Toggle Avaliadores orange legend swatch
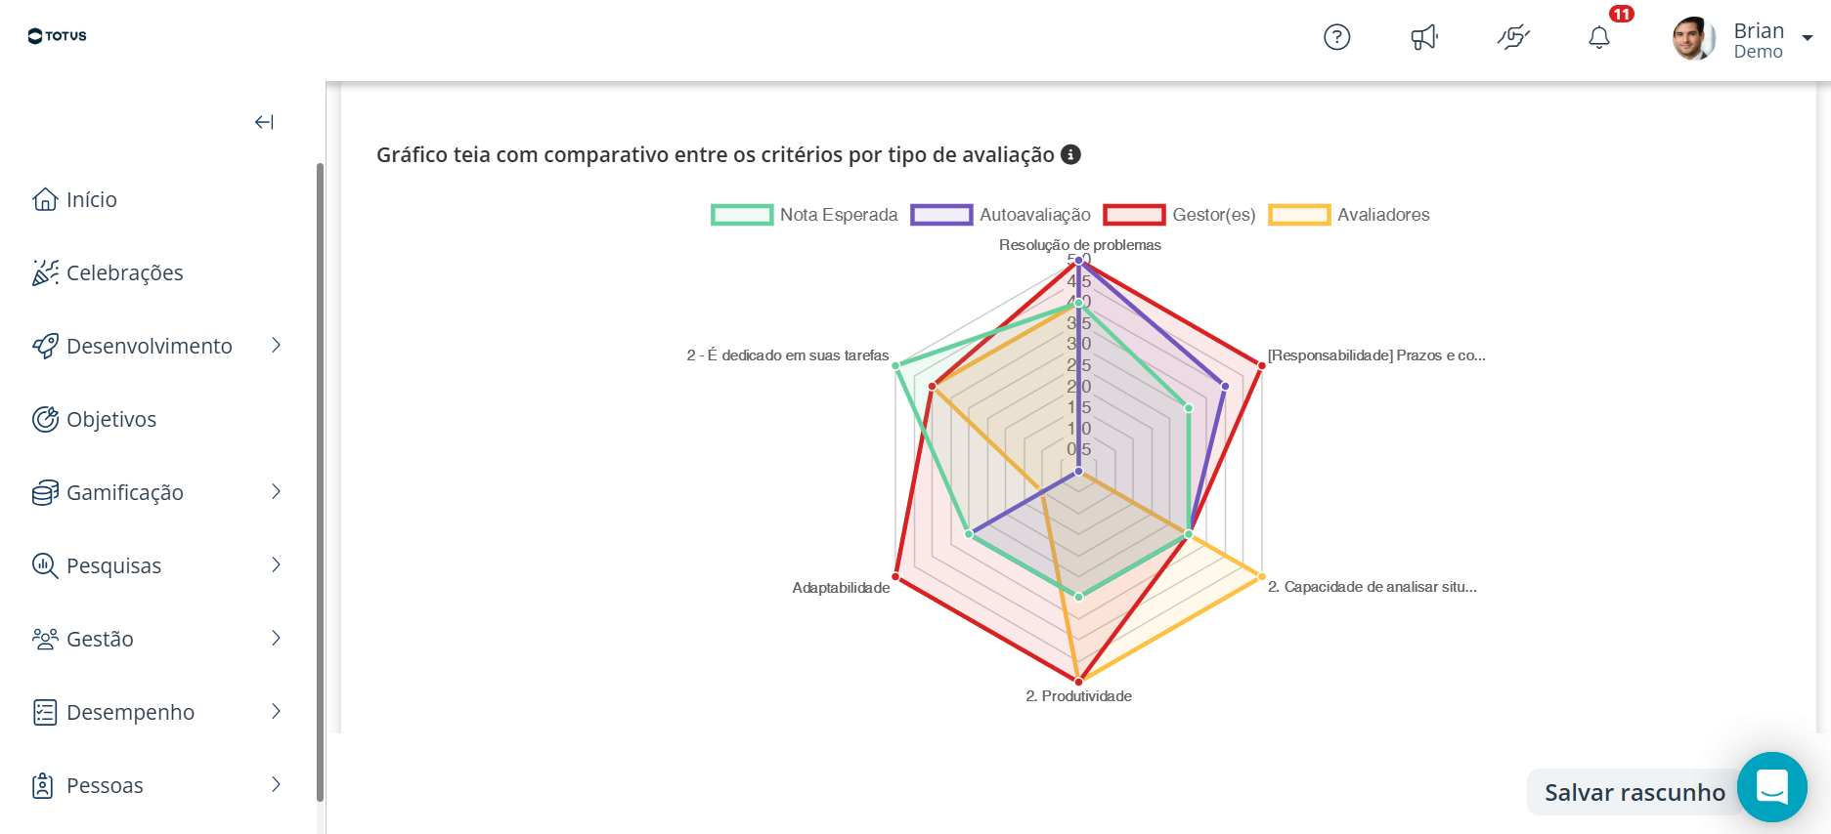 [1299, 215]
